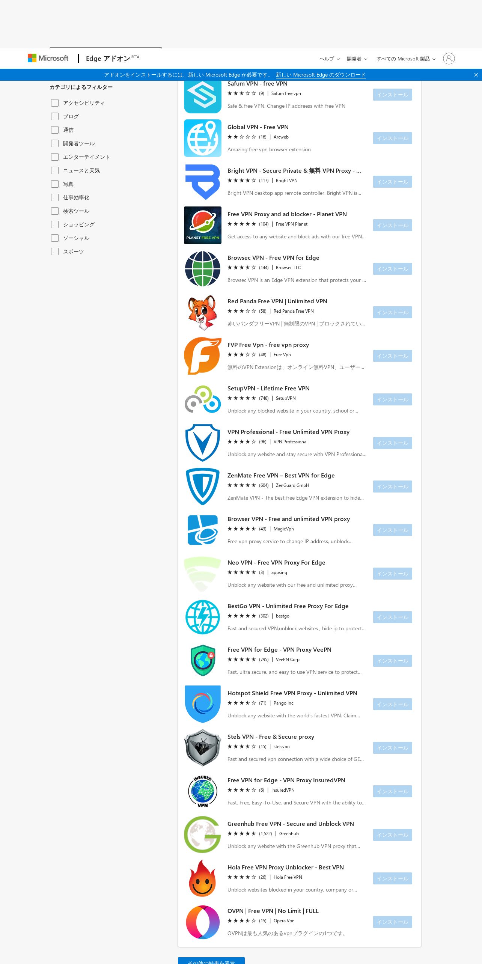Image resolution: width=482 pixels, height=964 pixels.
Task: Click the Microsoft logo
Action: click(x=48, y=58)
